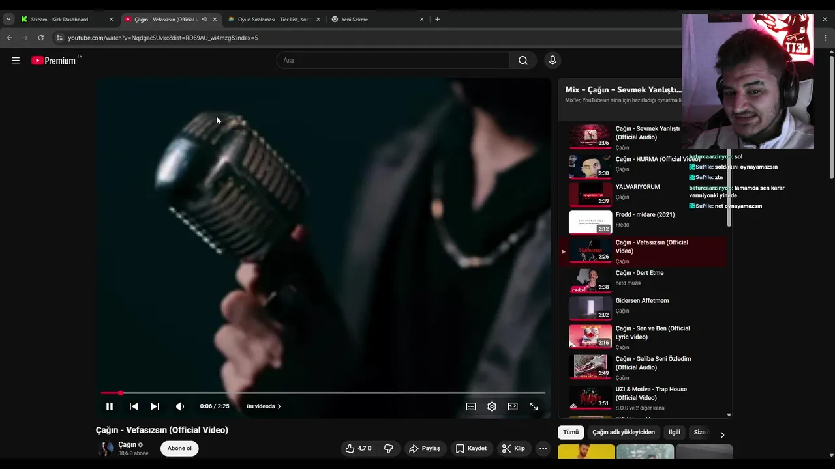Select the İlgili filter chip
The image size is (835, 469).
(675, 432)
